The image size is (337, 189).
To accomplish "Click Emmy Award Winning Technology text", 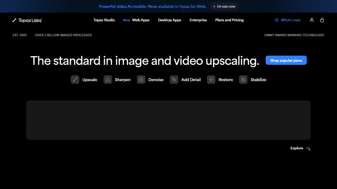I will click(294, 35).
